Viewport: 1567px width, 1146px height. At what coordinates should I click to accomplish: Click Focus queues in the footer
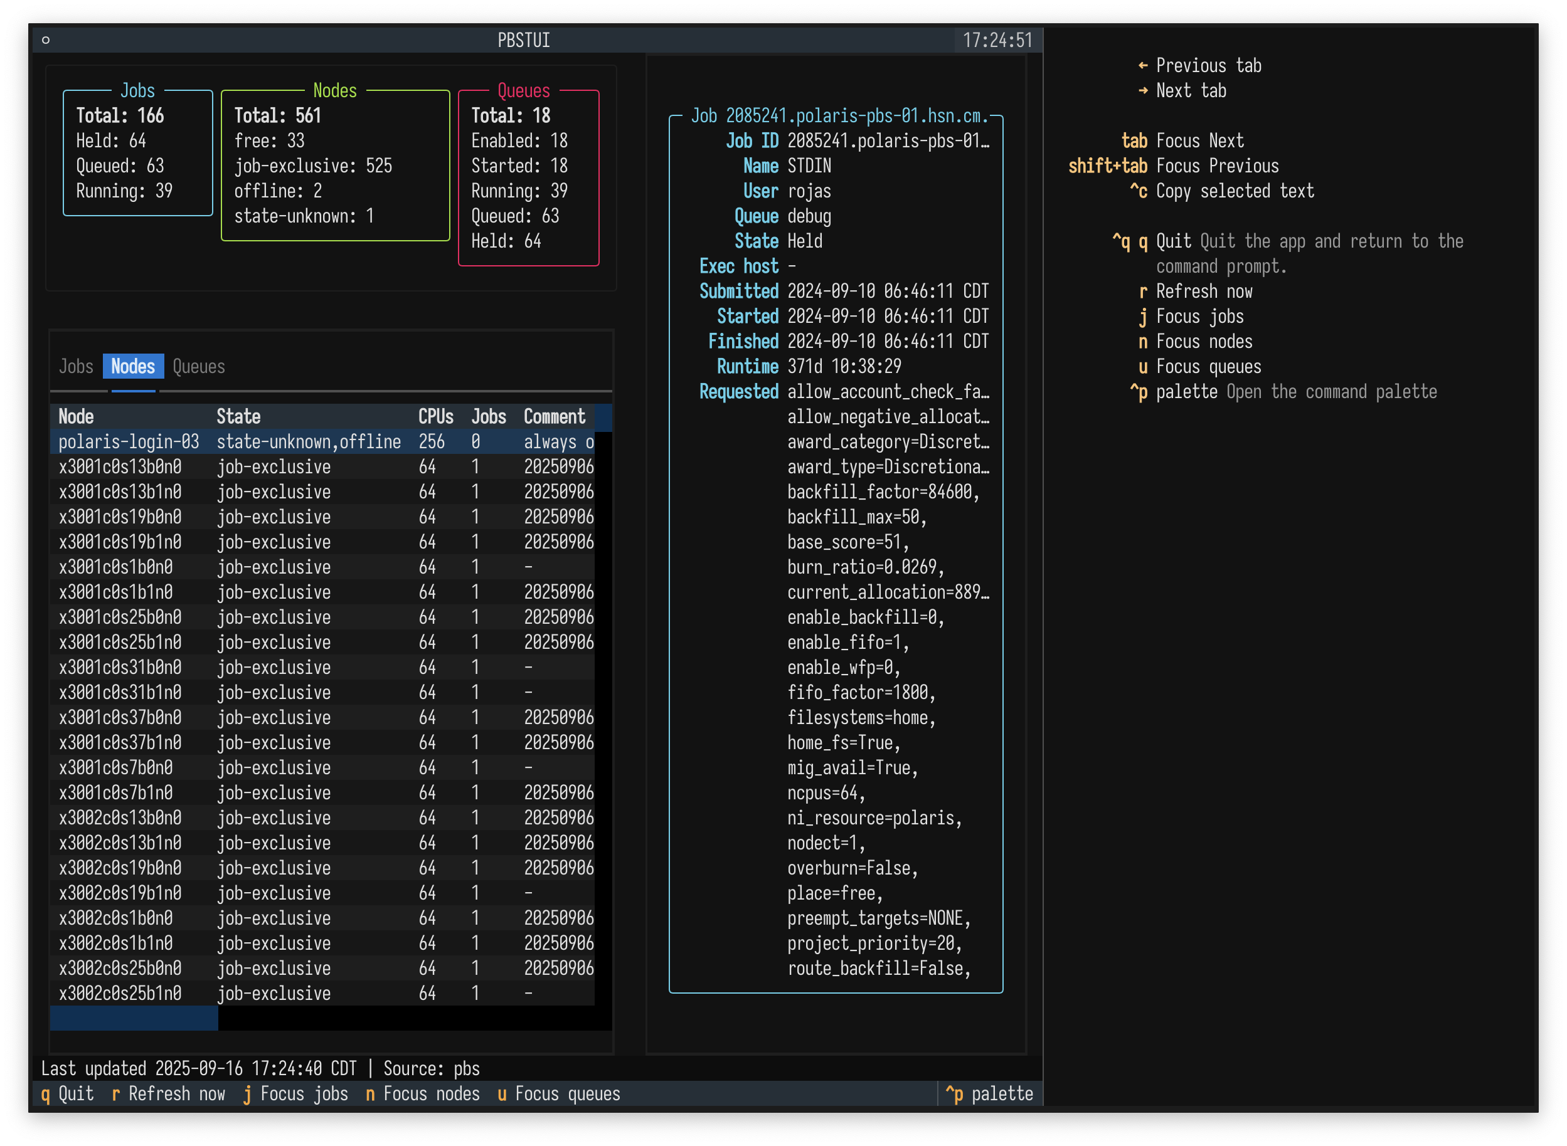(x=559, y=1094)
